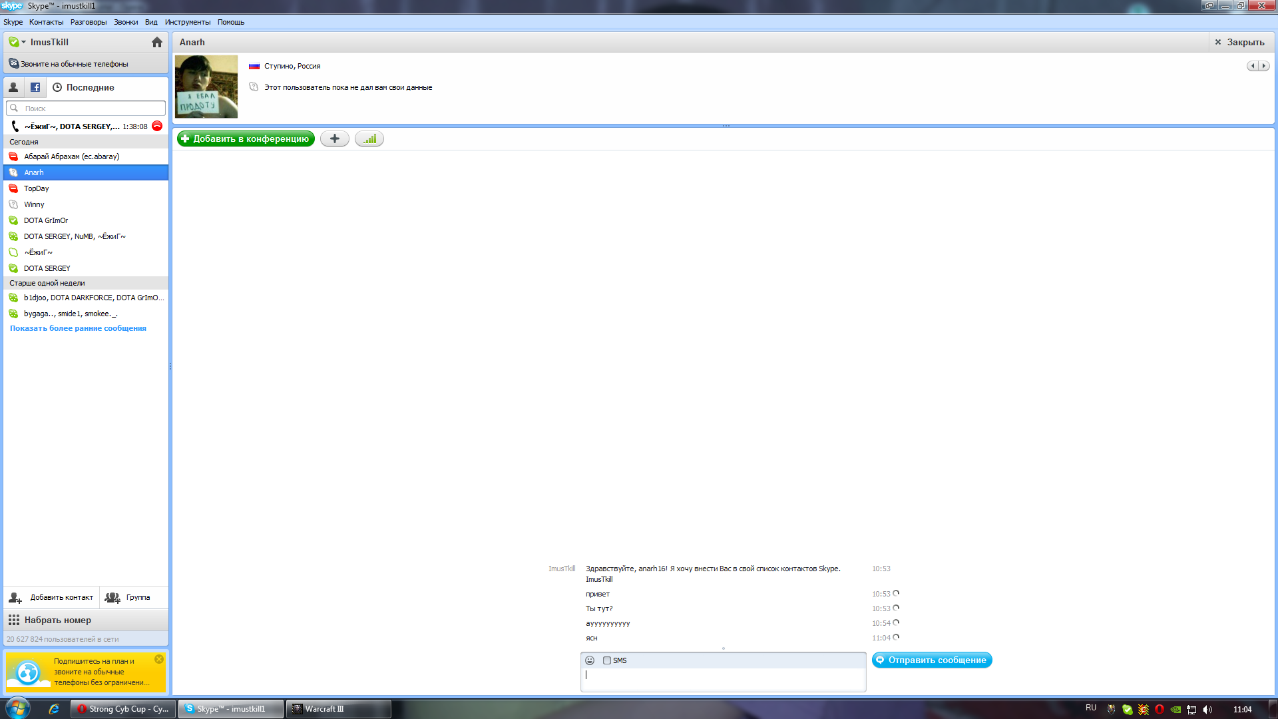Click the plus share button
The height and width of the screenshot is (719, 1278).
(335, 138)
